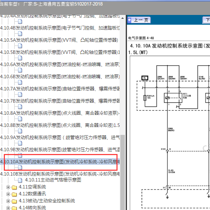Open document icon under 4.10.6B entry
Image resolution: width=210 pixels, height=210 pixels.
[x=20, y=82]
